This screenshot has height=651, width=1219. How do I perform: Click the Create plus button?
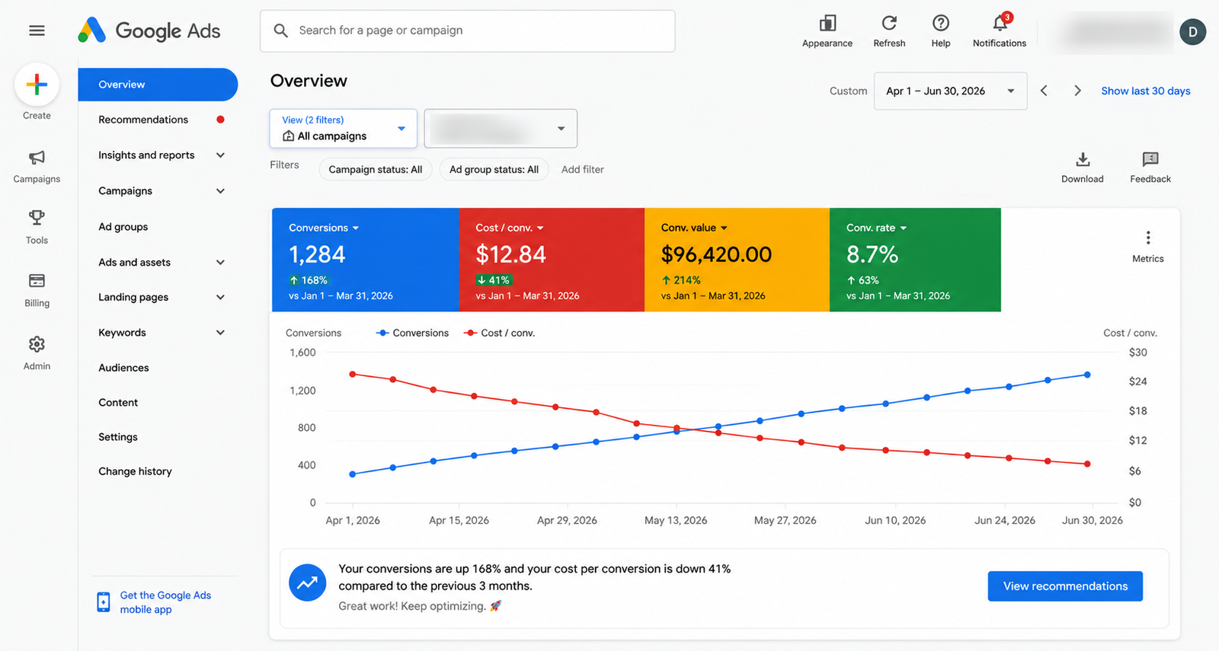37,85
